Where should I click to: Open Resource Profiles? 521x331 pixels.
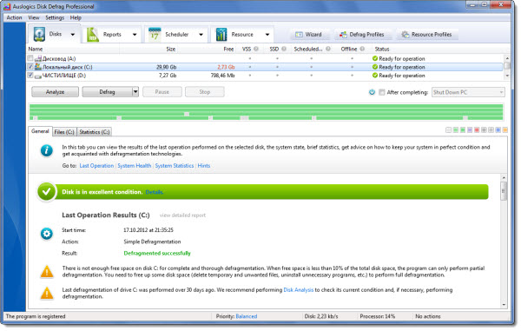click(426, 34)
